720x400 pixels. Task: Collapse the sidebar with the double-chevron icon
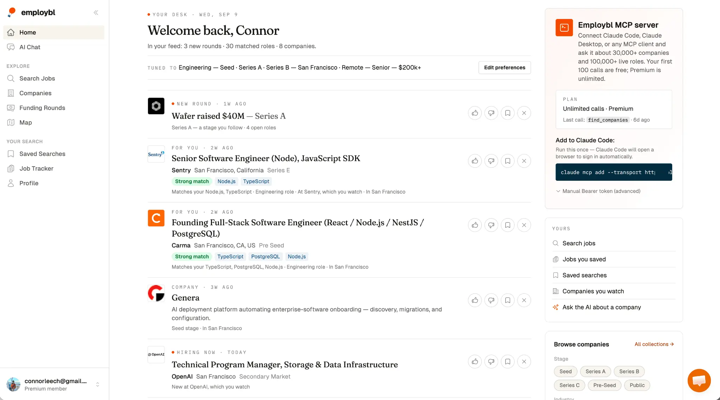(x=96, y=13)
